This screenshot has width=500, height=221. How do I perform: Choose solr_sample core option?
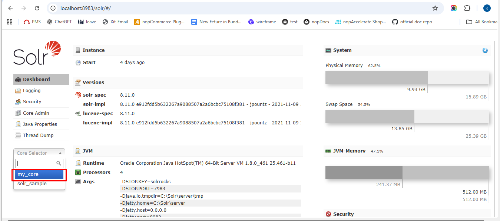point(32,184)
